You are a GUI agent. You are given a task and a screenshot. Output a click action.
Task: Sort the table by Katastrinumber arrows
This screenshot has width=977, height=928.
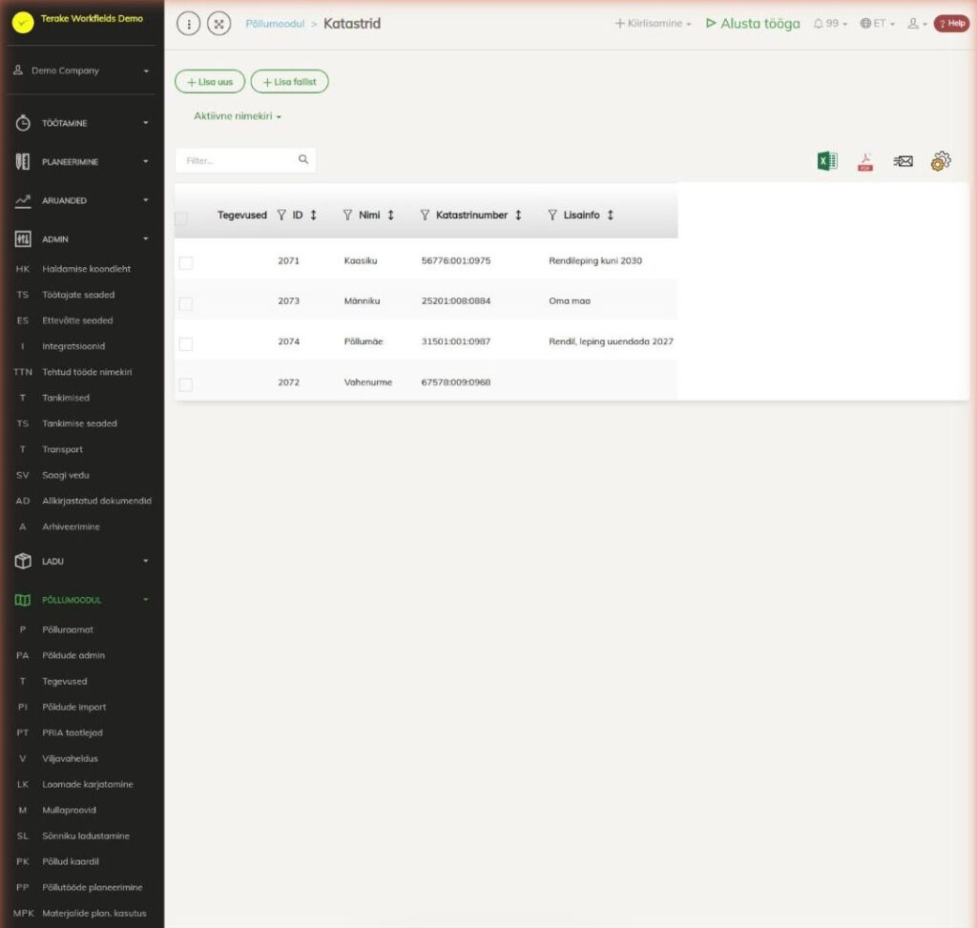click(518, 215)
